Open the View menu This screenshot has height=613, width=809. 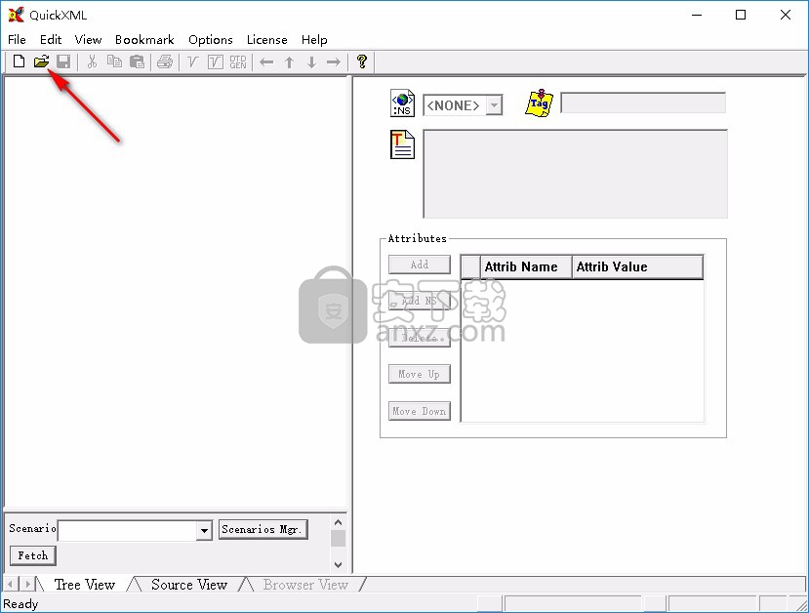pos(88,40)
